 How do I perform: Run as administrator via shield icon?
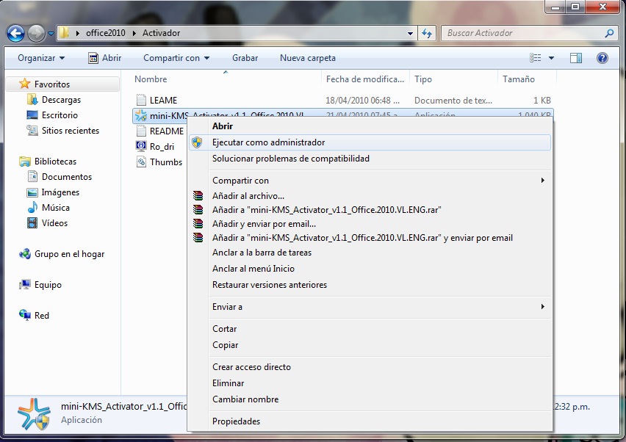198,142
